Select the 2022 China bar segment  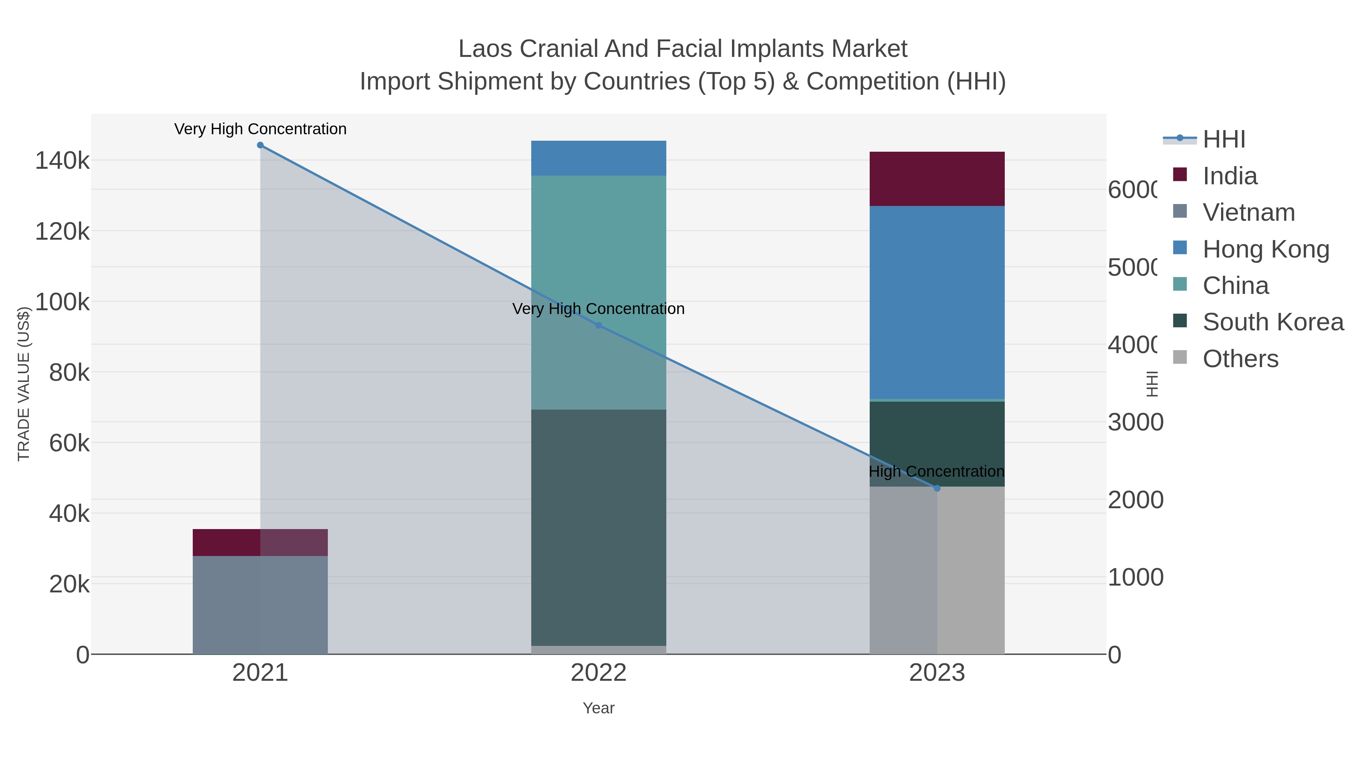[599, 292]
